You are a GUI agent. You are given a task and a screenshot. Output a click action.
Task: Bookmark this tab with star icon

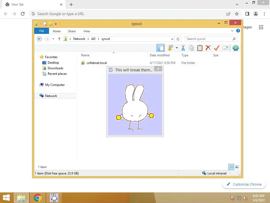tap(237, 14)
